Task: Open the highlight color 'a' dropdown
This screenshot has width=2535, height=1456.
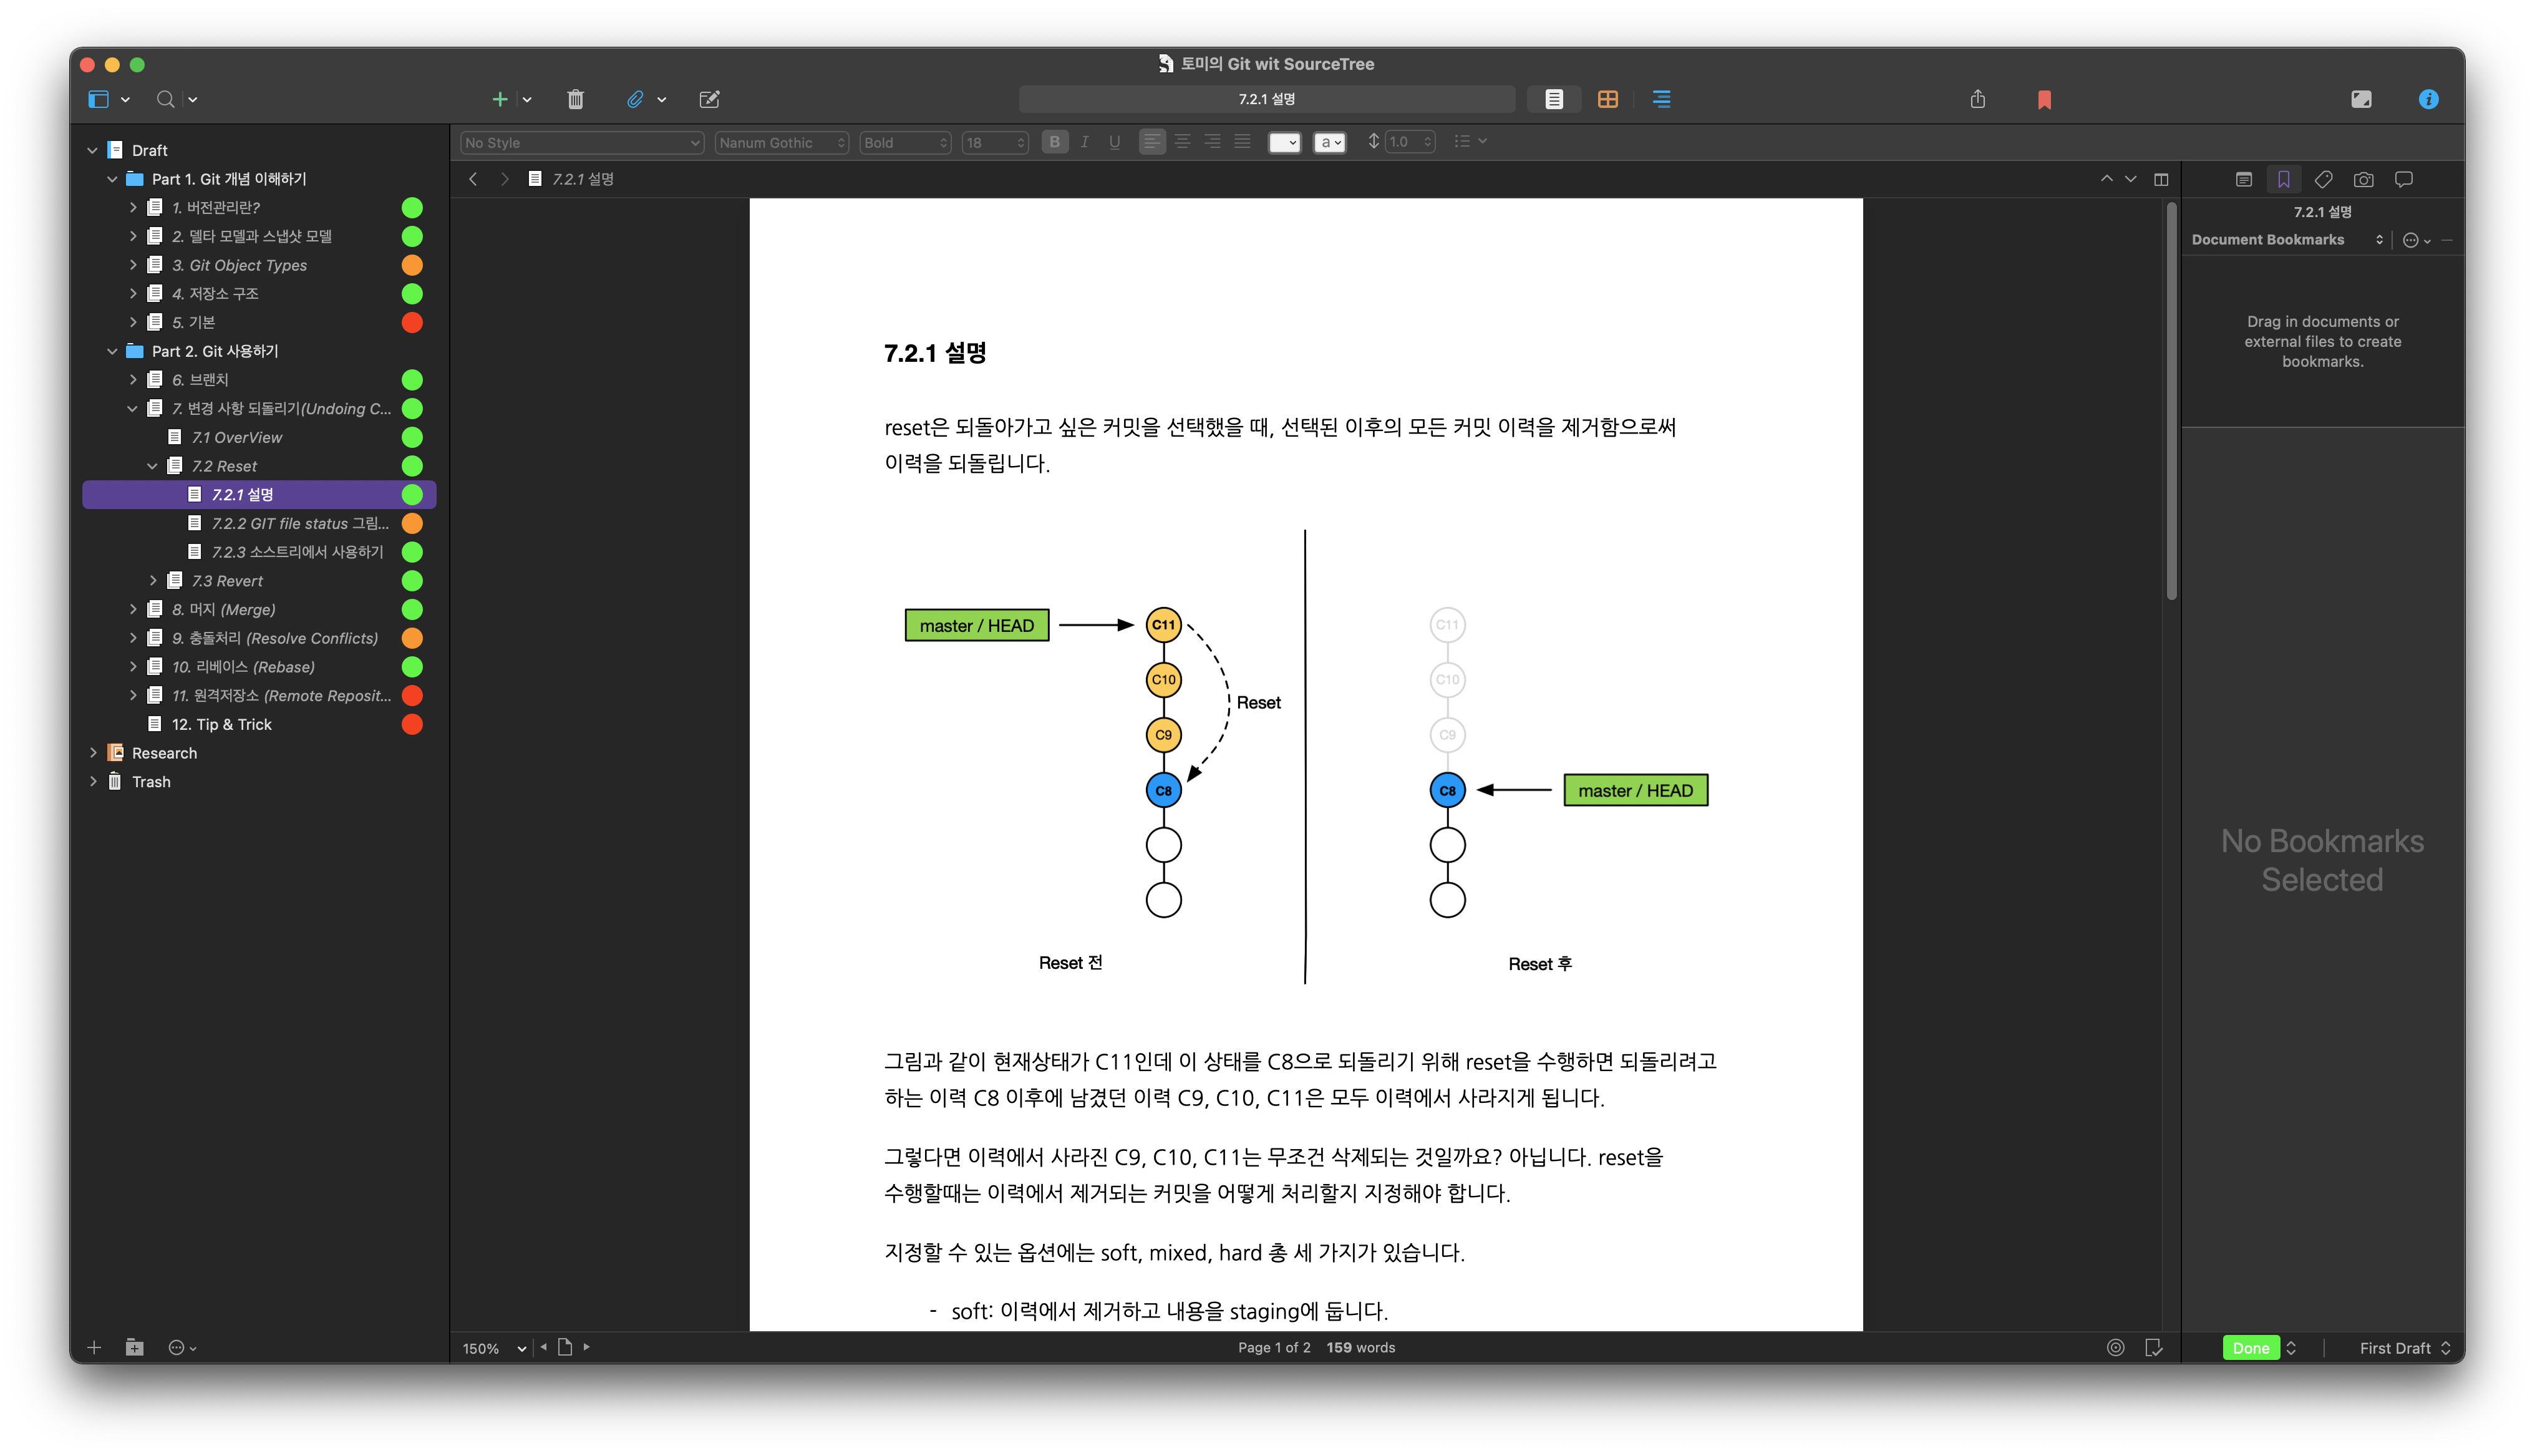Action: pyautogui.click(x=1329, y=142)
